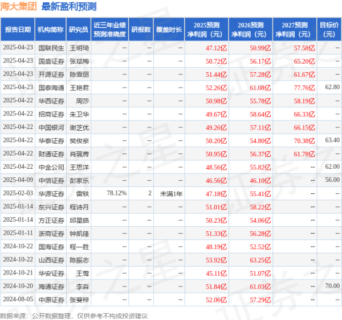The height and width of the screenshot is (320, 342).
Task: Click the 目标价 column header
Action: (x=329, y=30)
